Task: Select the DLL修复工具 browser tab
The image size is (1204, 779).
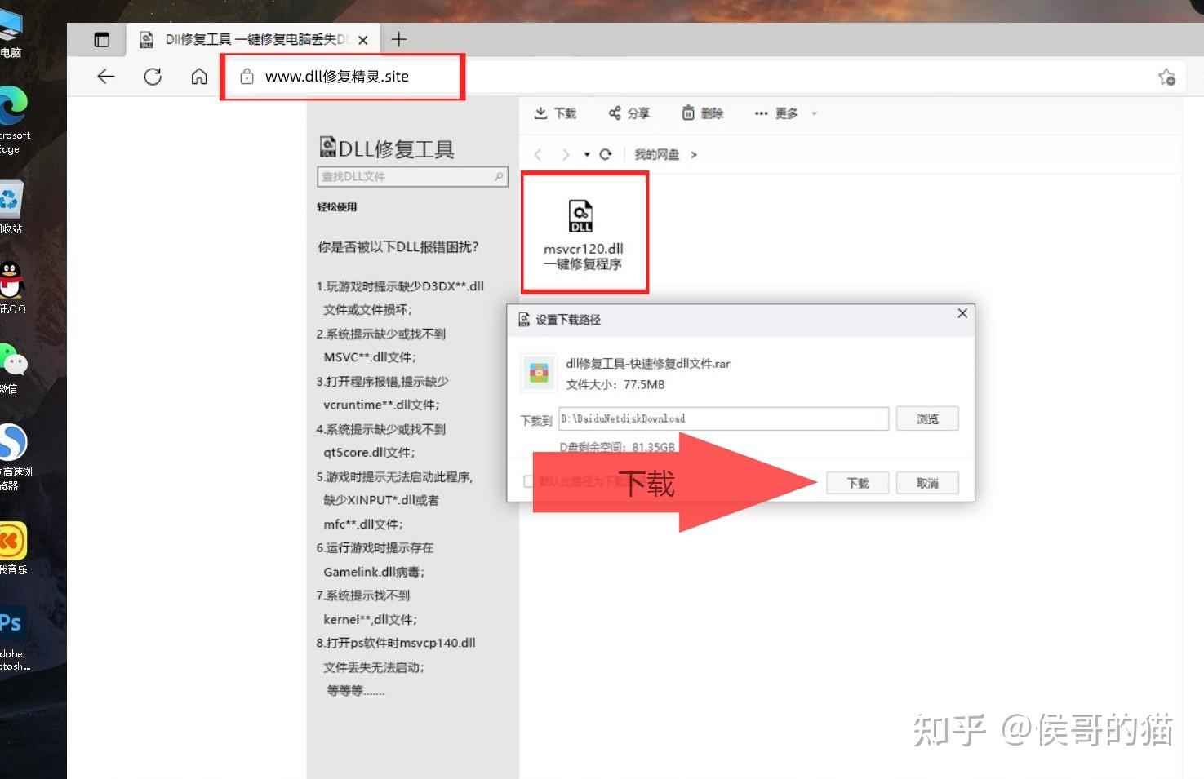Action: click(x=245, y=38)
